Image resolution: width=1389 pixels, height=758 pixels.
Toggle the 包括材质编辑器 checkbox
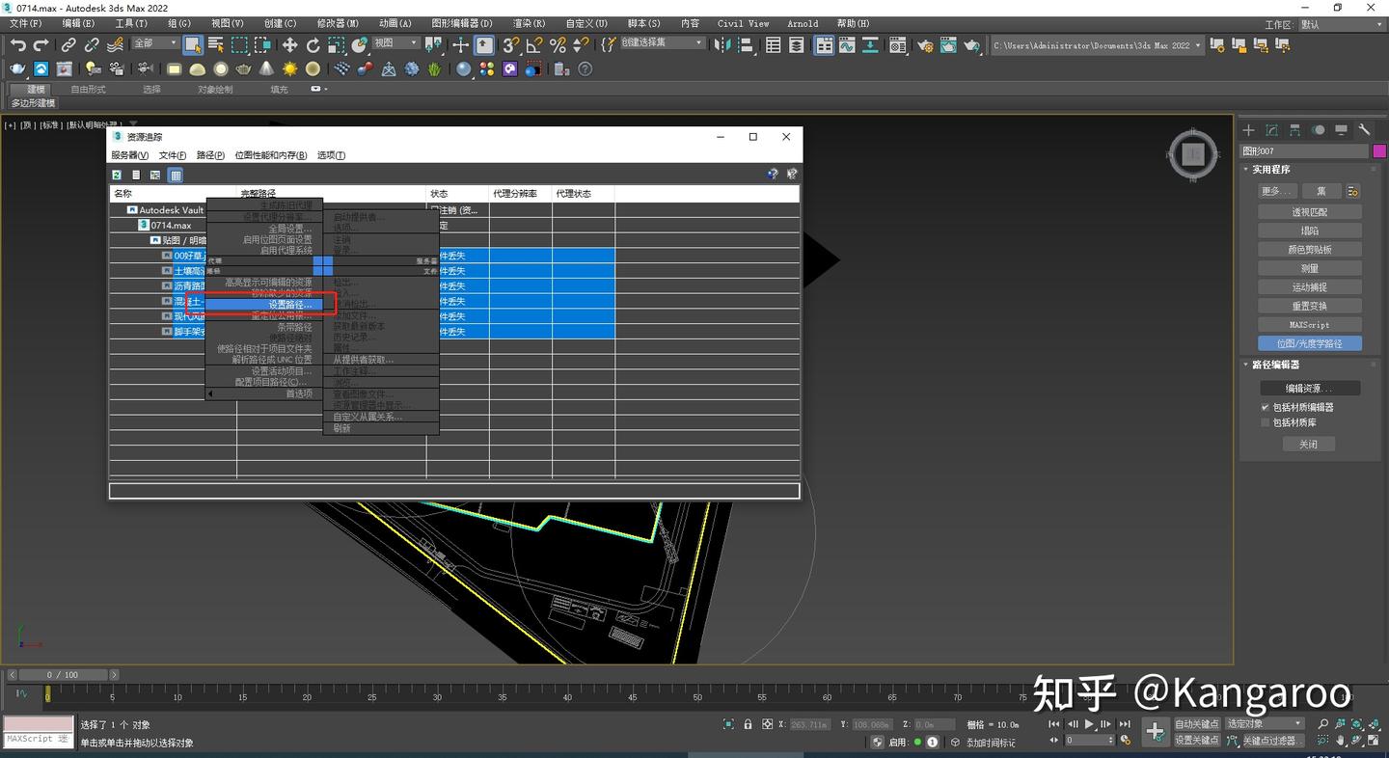pyautogui.click(x=1265, y=407)
